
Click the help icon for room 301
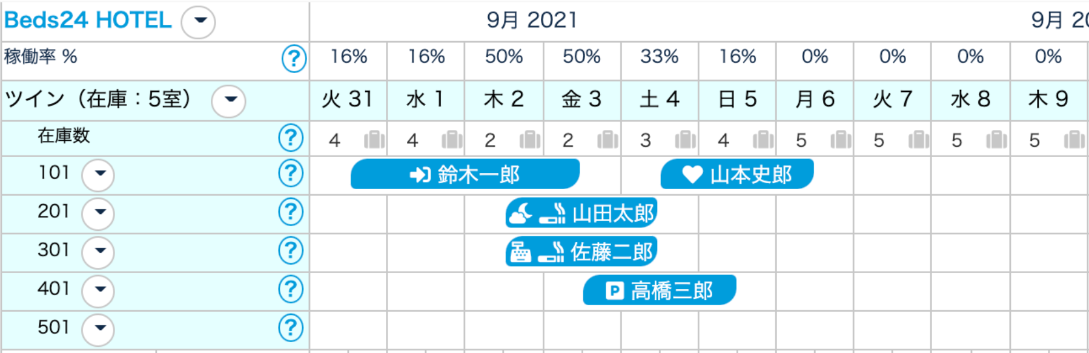[291, 250]
